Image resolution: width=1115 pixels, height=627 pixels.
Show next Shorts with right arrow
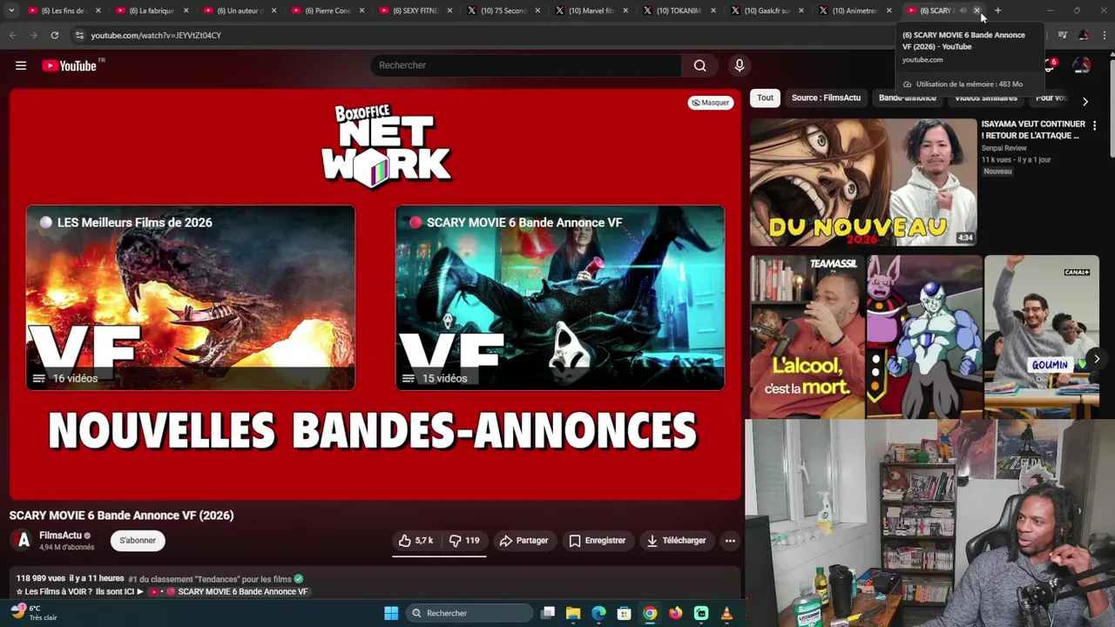click(1097, 359)
